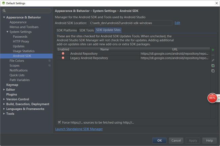Screen dimensions: 220x146
Task: Click the red 86% floating circle widget
Action: (212, 98)
